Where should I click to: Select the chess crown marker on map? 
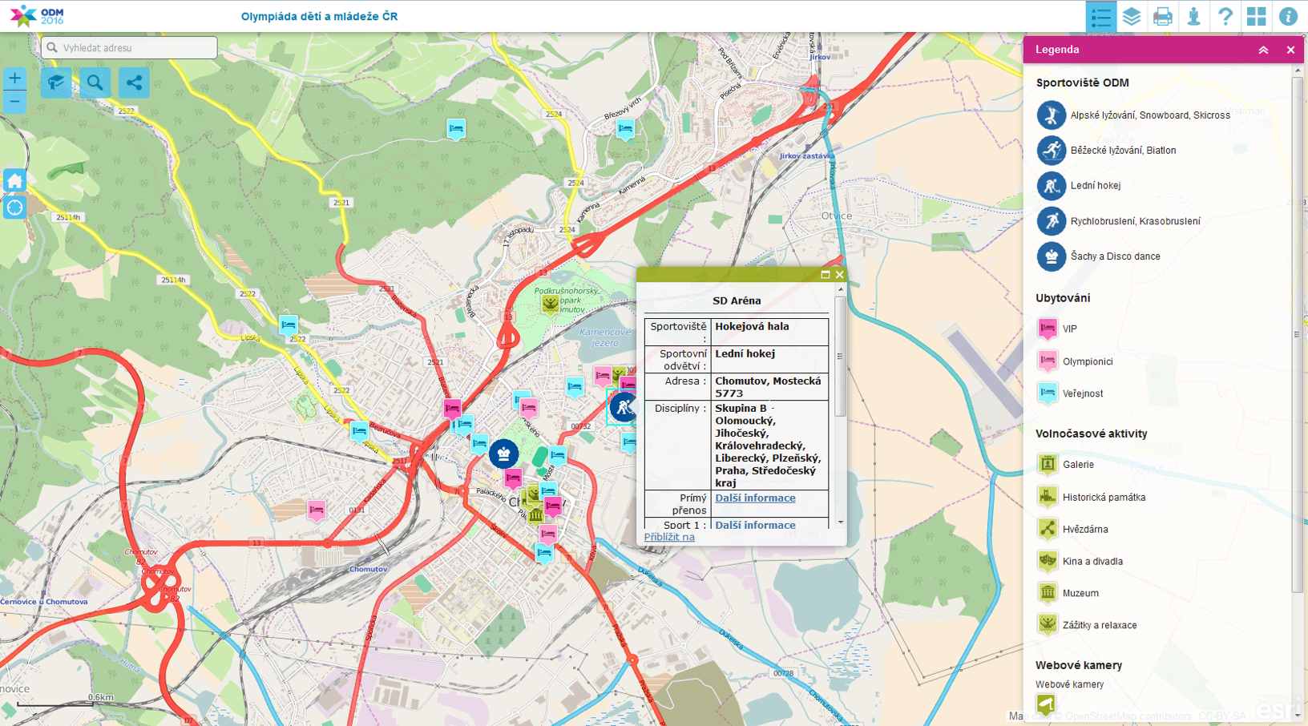(503, 454)
